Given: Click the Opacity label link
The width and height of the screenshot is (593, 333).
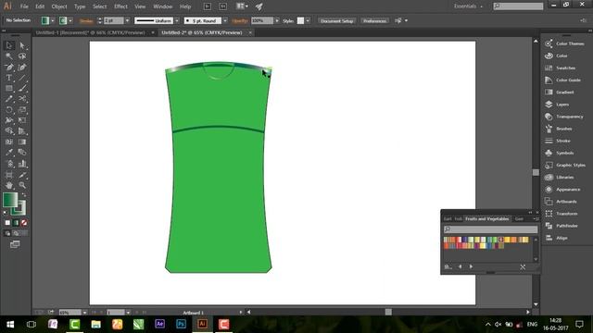Looking at the screenshot, I should [x=240, y=20].
